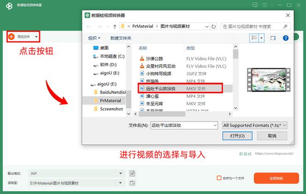Select the PrMaterial folder in the tree
Screen dimensions: 306x194
point(107,101)
